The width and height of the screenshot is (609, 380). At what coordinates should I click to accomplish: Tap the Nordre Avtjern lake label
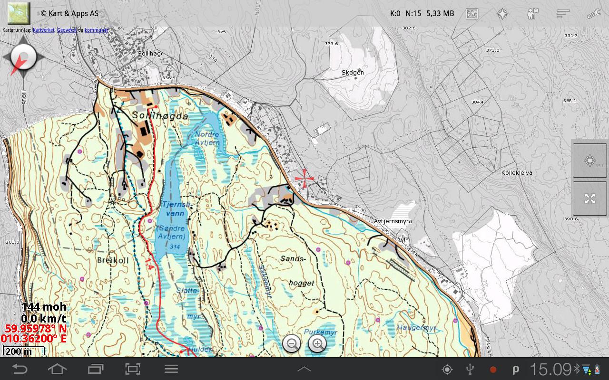point(207,138)
